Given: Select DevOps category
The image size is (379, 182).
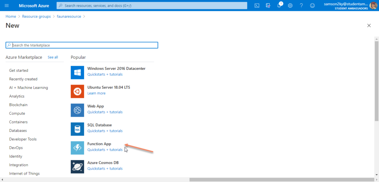Looking at the screenshot, I should pyautogui.click(x=16, y=148).
